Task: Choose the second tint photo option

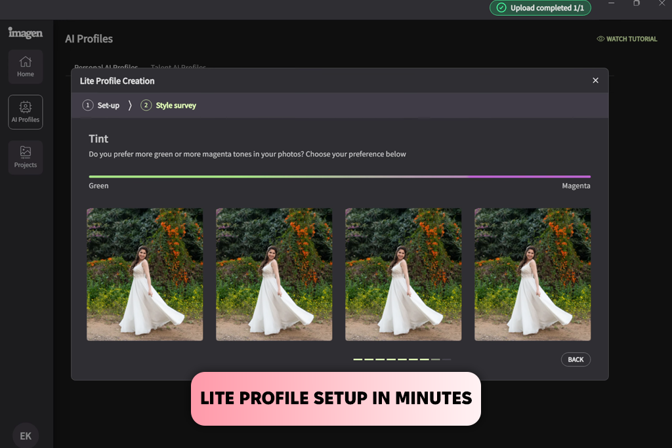Action: (x=274, y=275)
